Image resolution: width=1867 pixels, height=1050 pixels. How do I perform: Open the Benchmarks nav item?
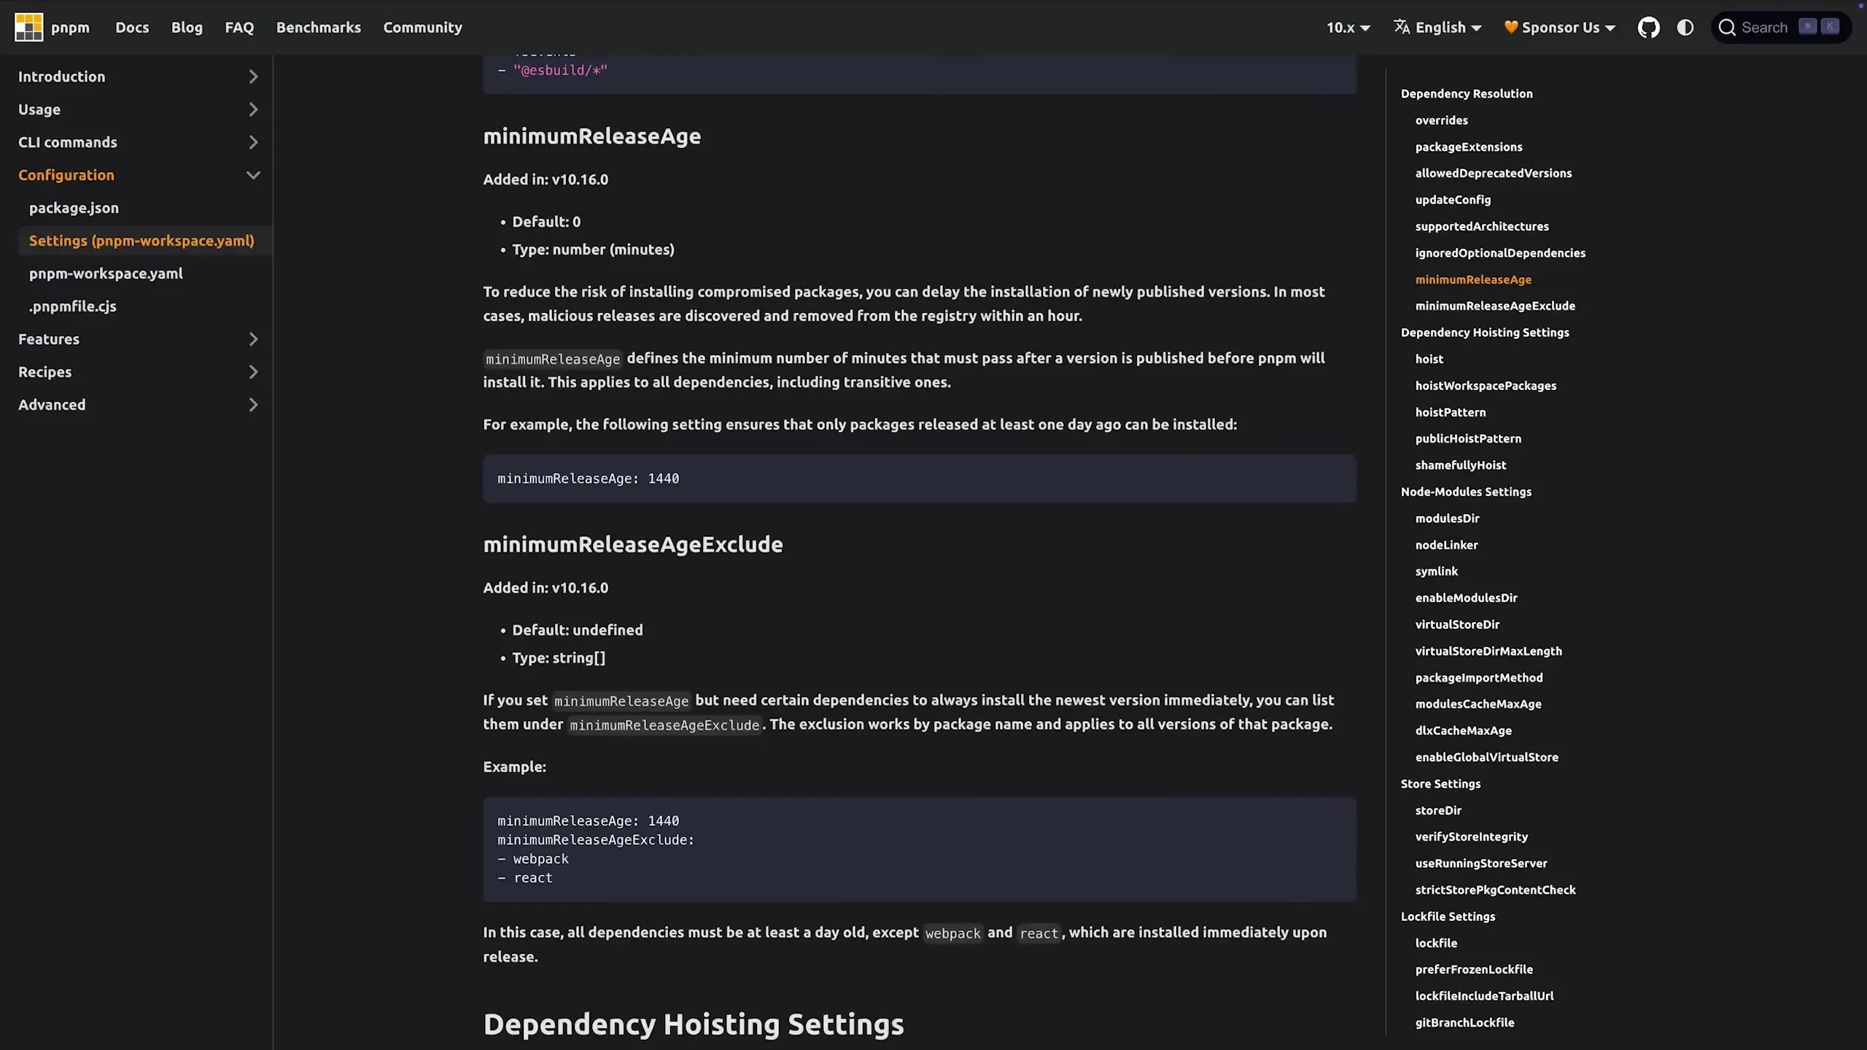click(x=318, y=28)
